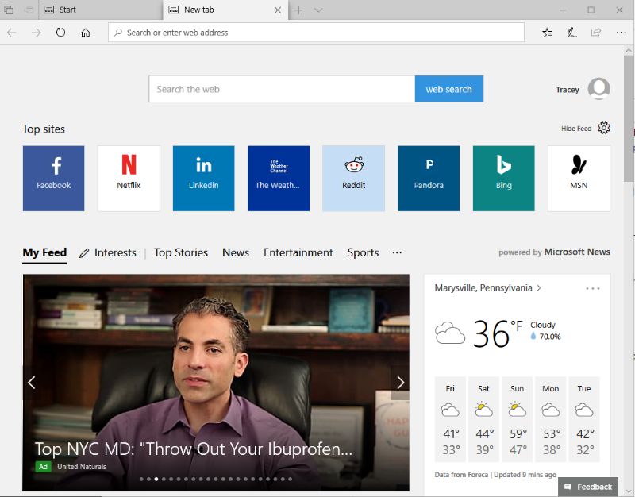
Task: Expand more feed categories with the ellipsis
Action: tap(397, 252)
